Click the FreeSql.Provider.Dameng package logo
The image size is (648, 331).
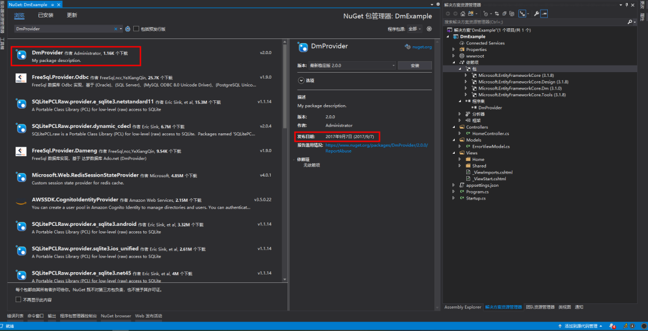pyautogui.click(x=21, y=151)
